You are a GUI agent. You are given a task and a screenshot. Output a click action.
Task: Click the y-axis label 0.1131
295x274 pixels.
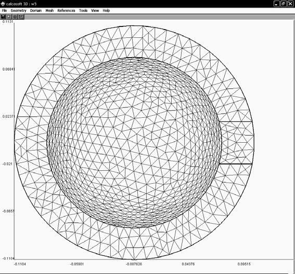[x=8, y=22]
